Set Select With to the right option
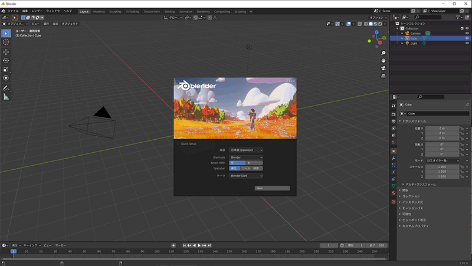472x266 pixels. (x=254, y=163)
